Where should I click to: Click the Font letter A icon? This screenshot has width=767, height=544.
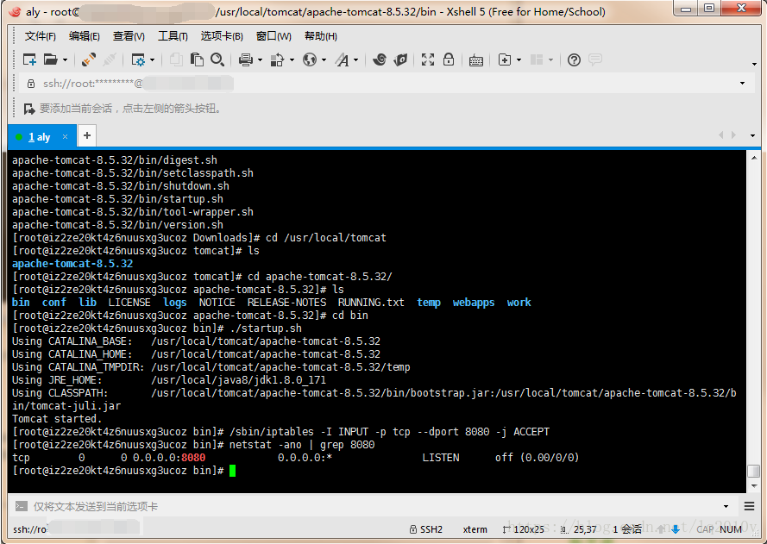point(342,59)
